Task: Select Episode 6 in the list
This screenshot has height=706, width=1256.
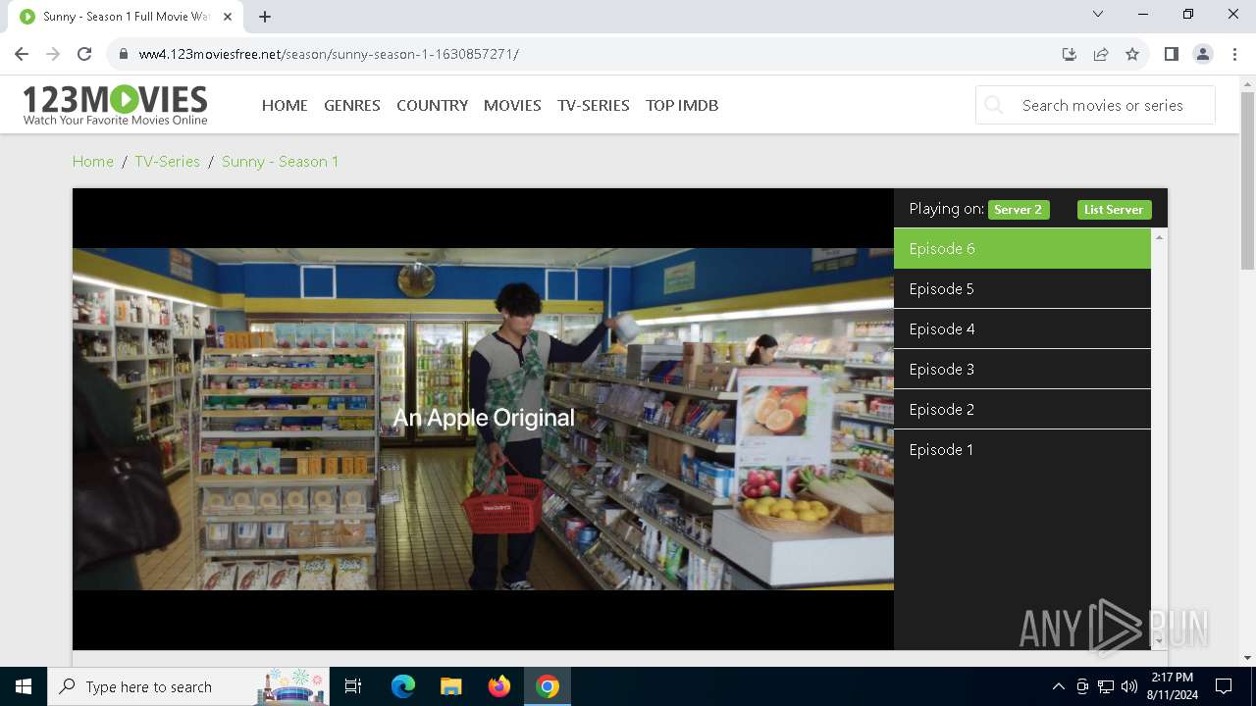Action: click(1021, 248)
